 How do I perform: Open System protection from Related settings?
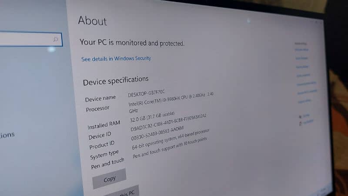303,75
